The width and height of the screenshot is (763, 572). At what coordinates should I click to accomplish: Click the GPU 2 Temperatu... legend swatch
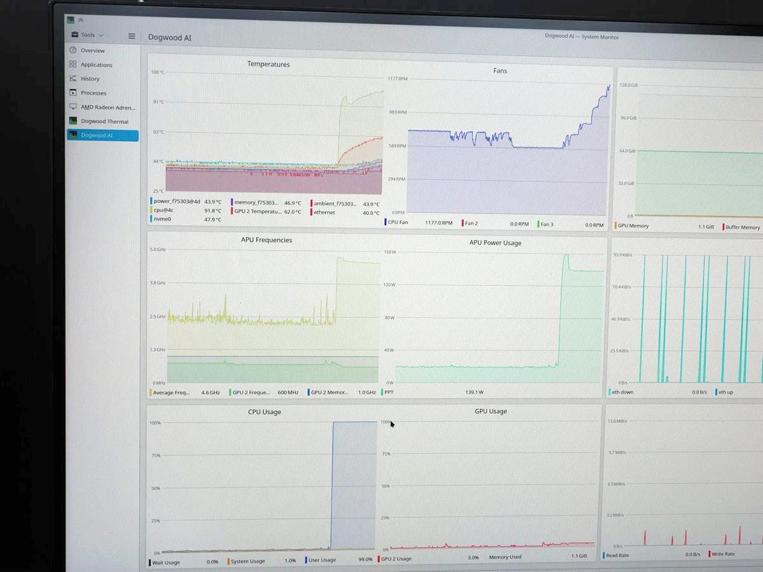pos(231,211)
